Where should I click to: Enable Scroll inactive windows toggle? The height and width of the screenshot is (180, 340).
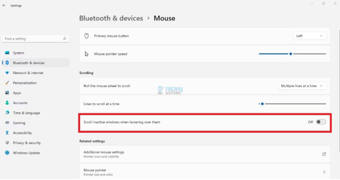pos(321,122)
